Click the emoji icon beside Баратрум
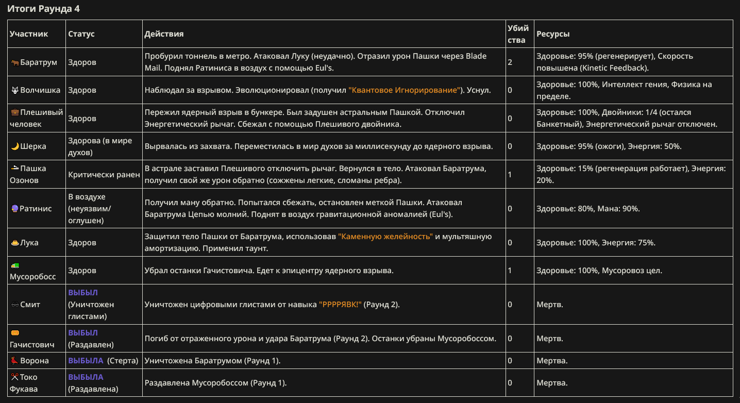This screenshot has height=403, width=740. click(x=14, y=62)
